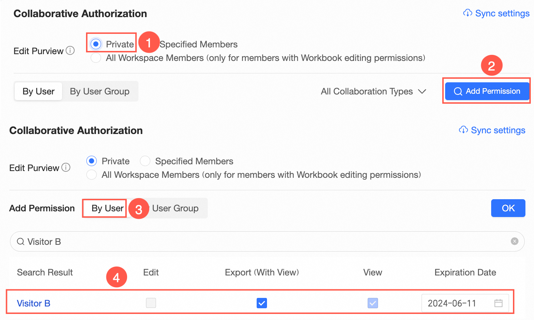The width and height of the screenshot is (534, 320).
Task: Open the calendar icon in expiration date
Action: click(x=498, y=303)
